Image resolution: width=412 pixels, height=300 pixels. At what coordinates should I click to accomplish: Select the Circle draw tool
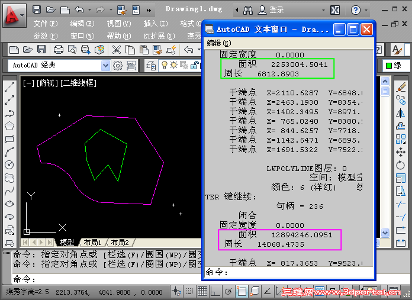(x=9, y=164)
